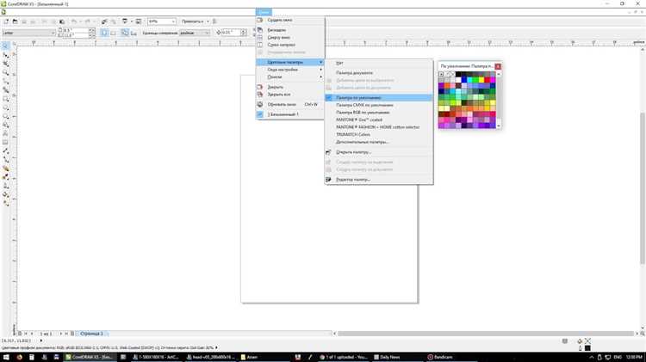Toggle the checked '1 Безымянный-1' window entry
Viewport: 646px width, 362px height.
click(260, 114)
